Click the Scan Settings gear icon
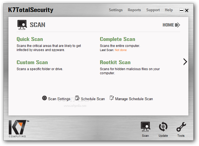This screenshot has width=199, height=146. [44, 98]
